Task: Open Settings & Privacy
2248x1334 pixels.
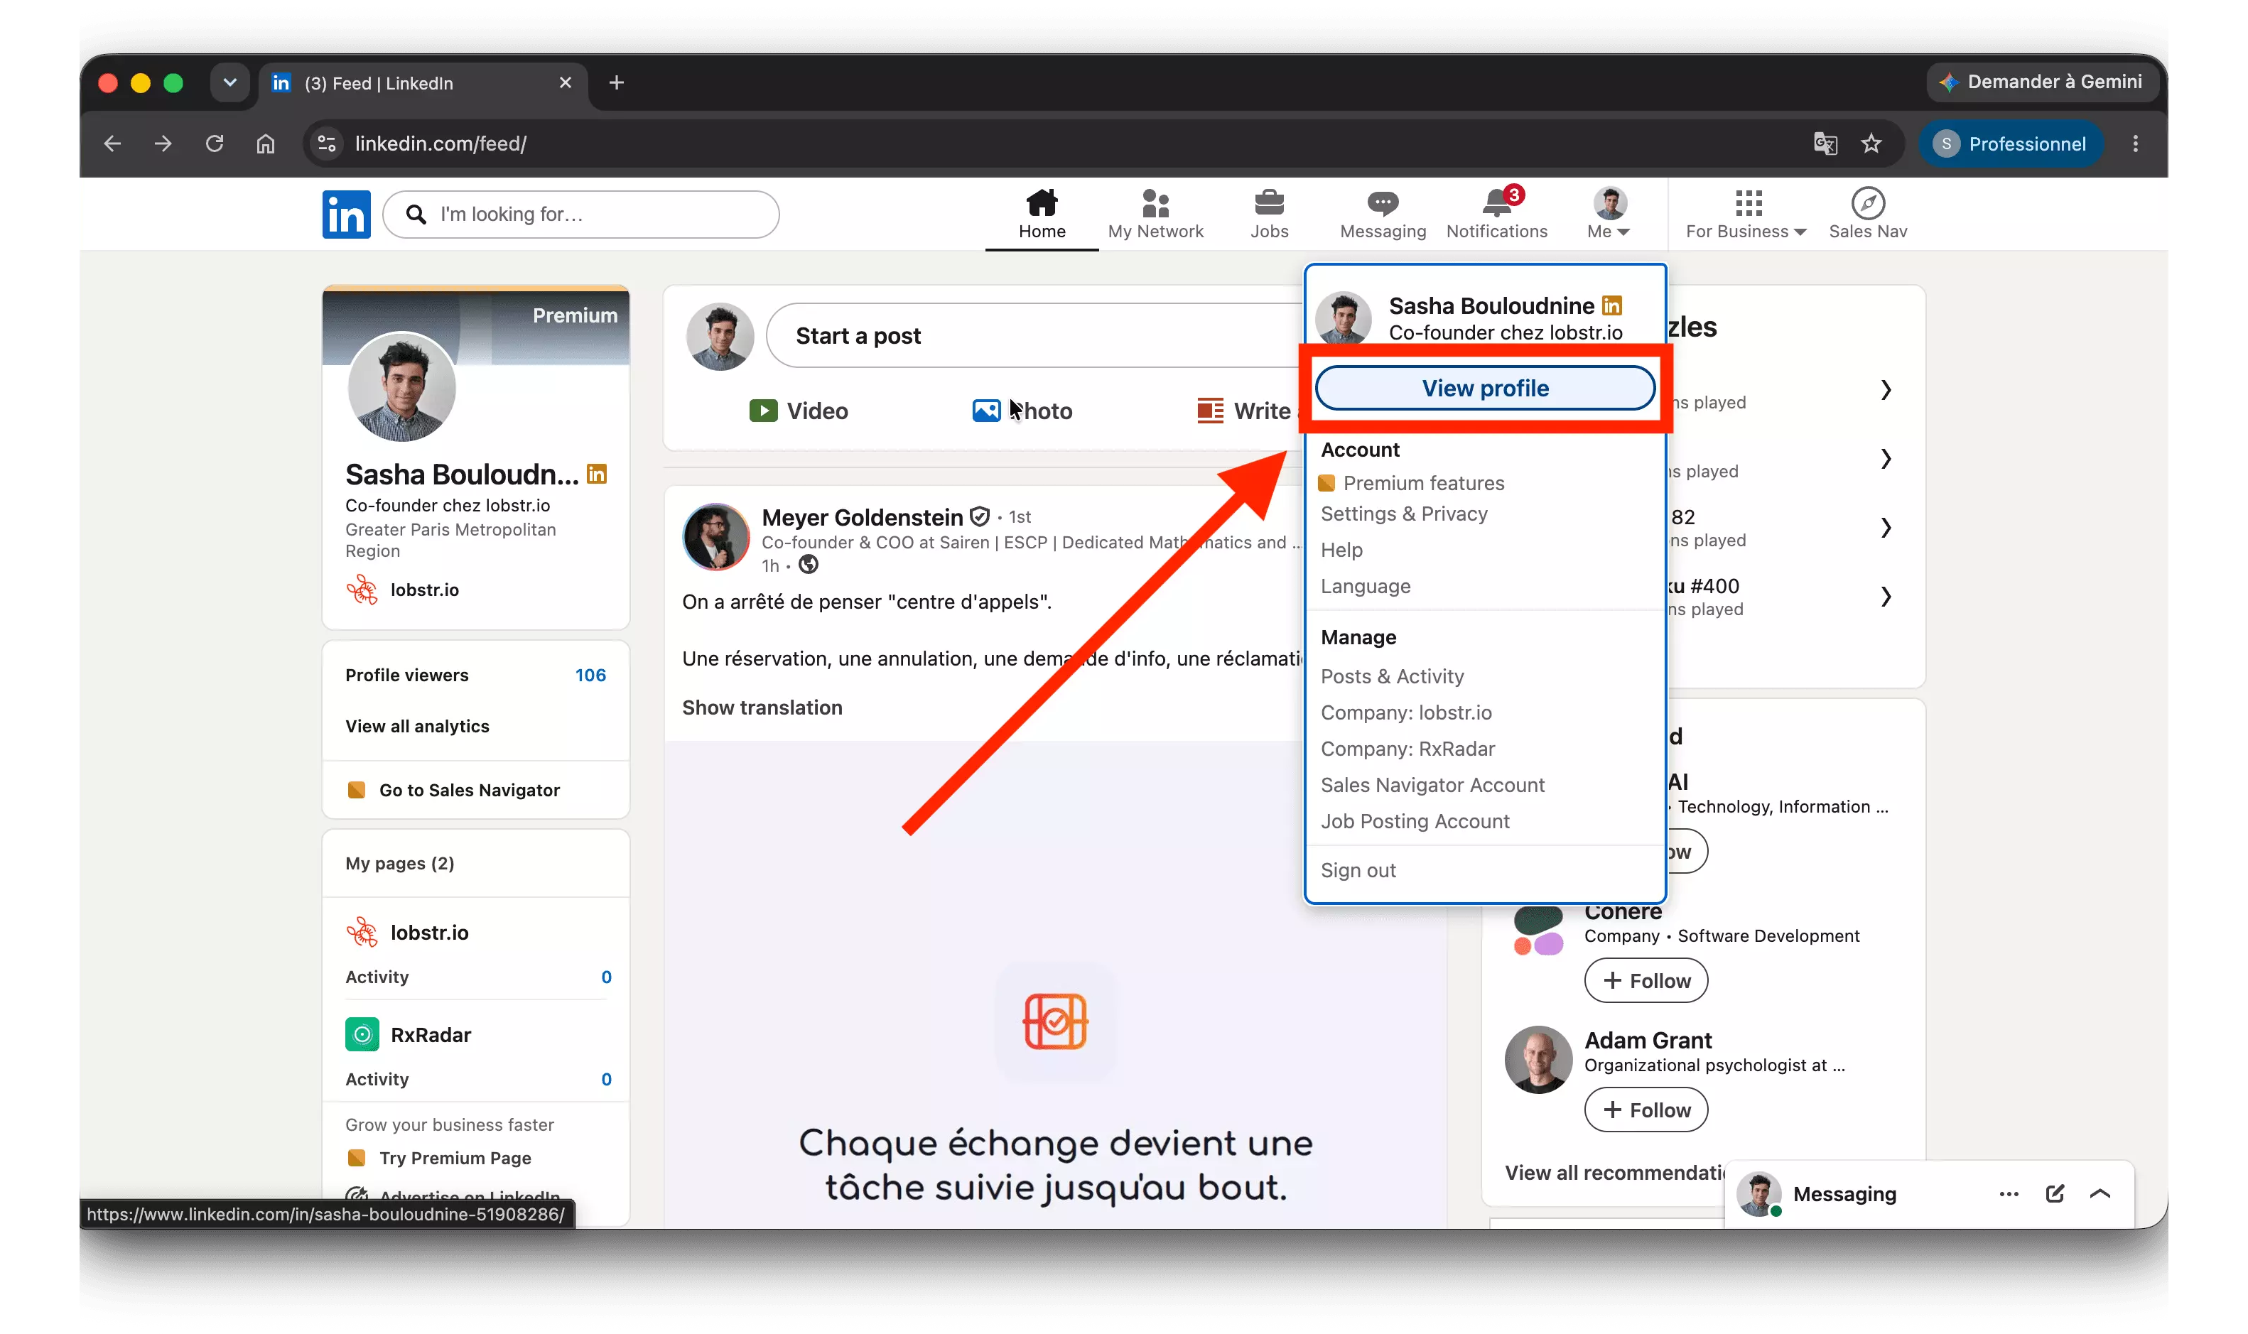Action: point(1404,514)
